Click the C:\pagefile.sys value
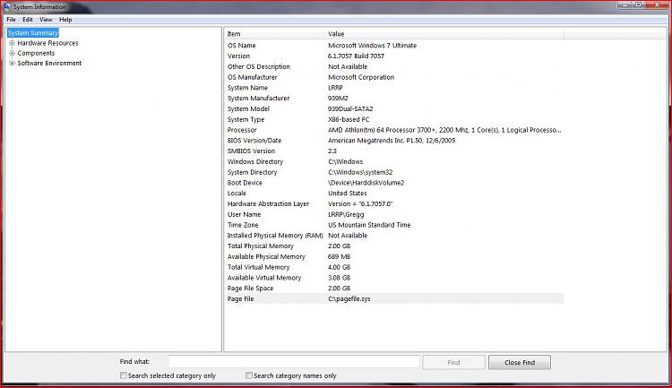The height and width of the screenshot is (388, 672). point(349,298)
